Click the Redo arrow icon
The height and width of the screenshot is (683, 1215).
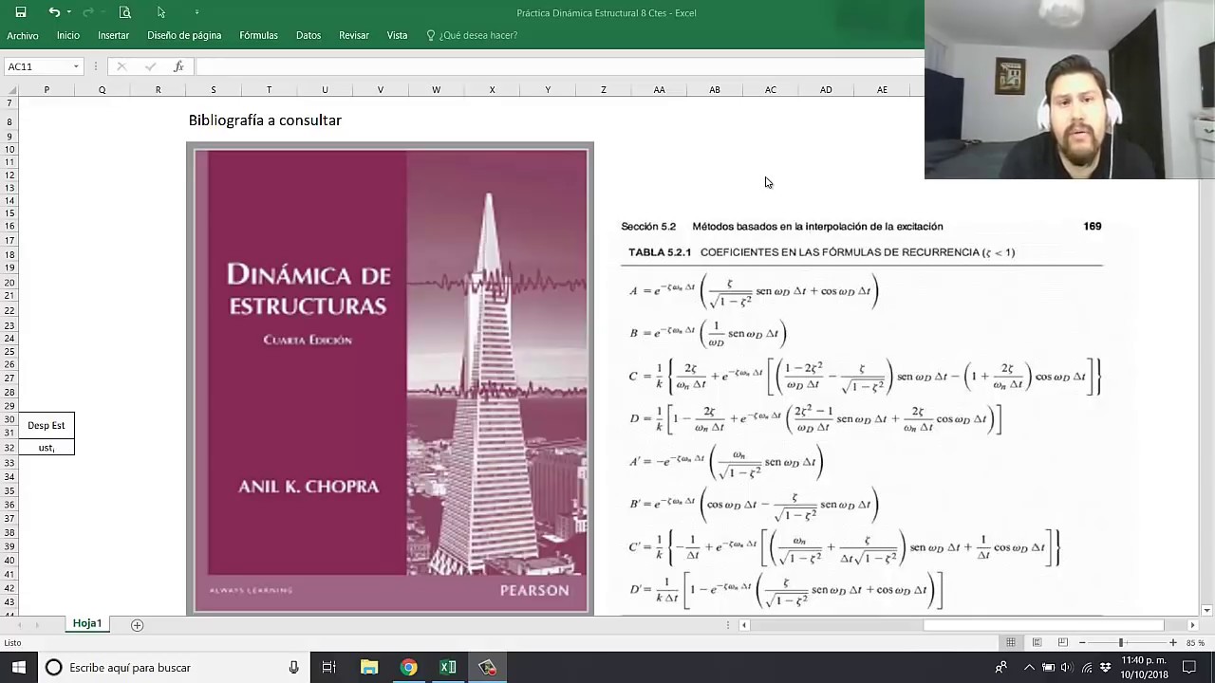click(87, 12)
